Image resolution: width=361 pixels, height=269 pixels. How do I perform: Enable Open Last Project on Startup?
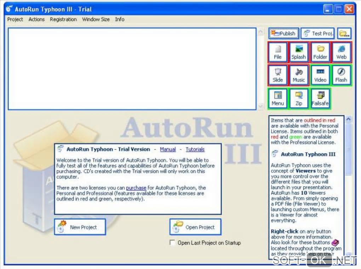[172, 243]
